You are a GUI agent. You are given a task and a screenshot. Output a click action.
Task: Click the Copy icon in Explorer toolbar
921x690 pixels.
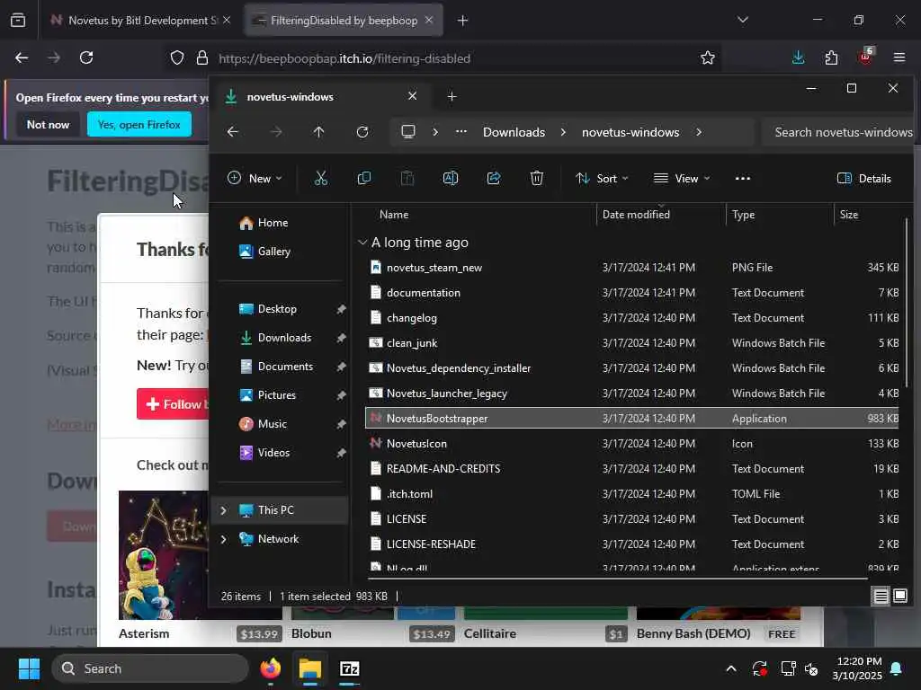click(364, 179)
